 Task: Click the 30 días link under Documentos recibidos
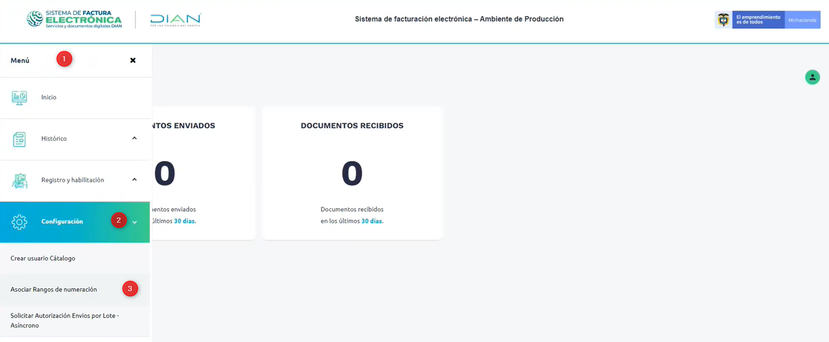coord(372,221)
